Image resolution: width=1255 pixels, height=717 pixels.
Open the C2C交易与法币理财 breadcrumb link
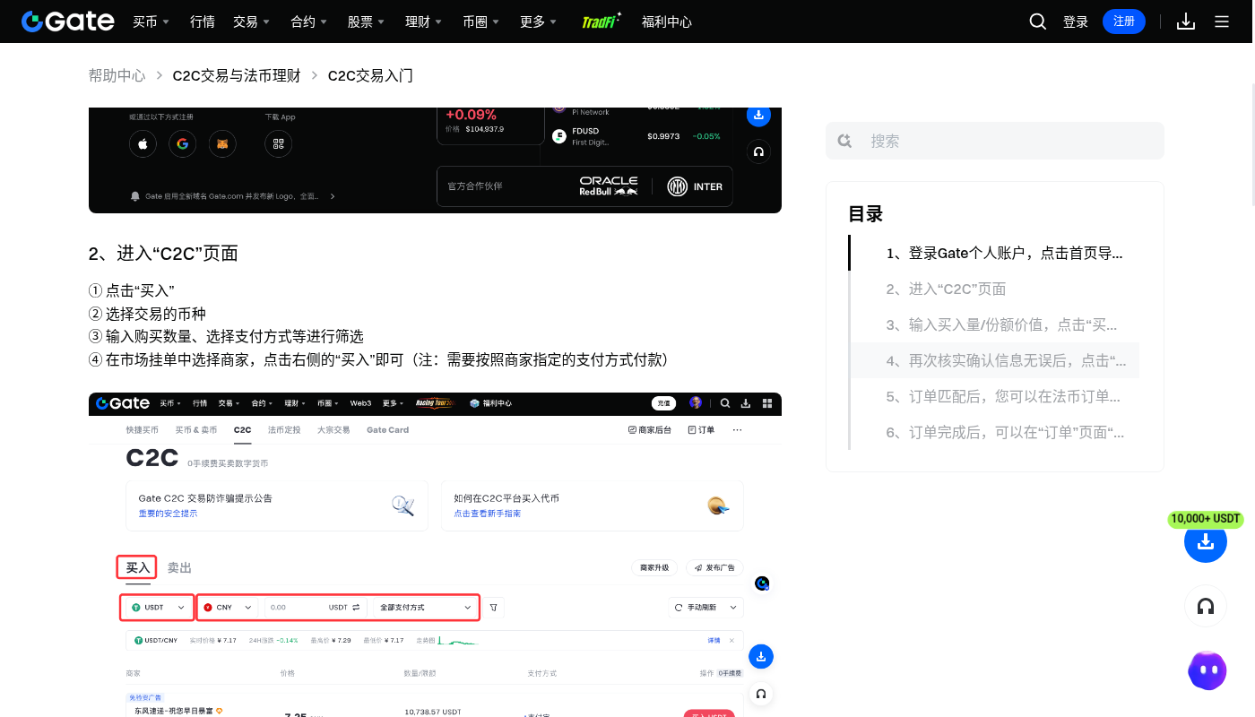pos(237,75)
